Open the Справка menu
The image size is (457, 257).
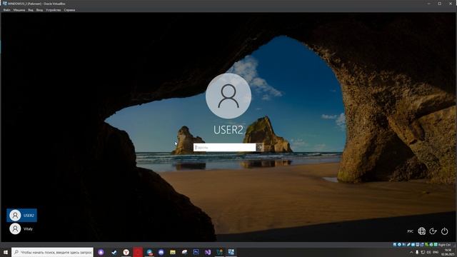coord(69,10)
